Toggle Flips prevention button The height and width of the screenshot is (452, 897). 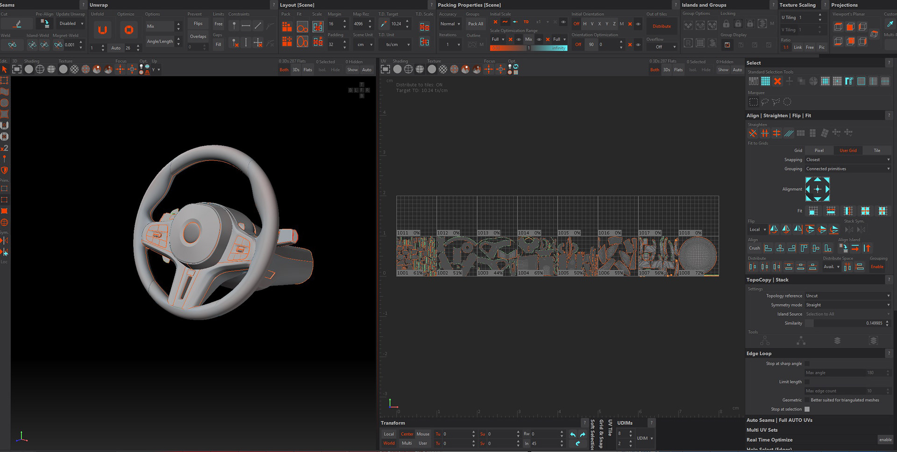pyautogui.click(x=198, y=24)
